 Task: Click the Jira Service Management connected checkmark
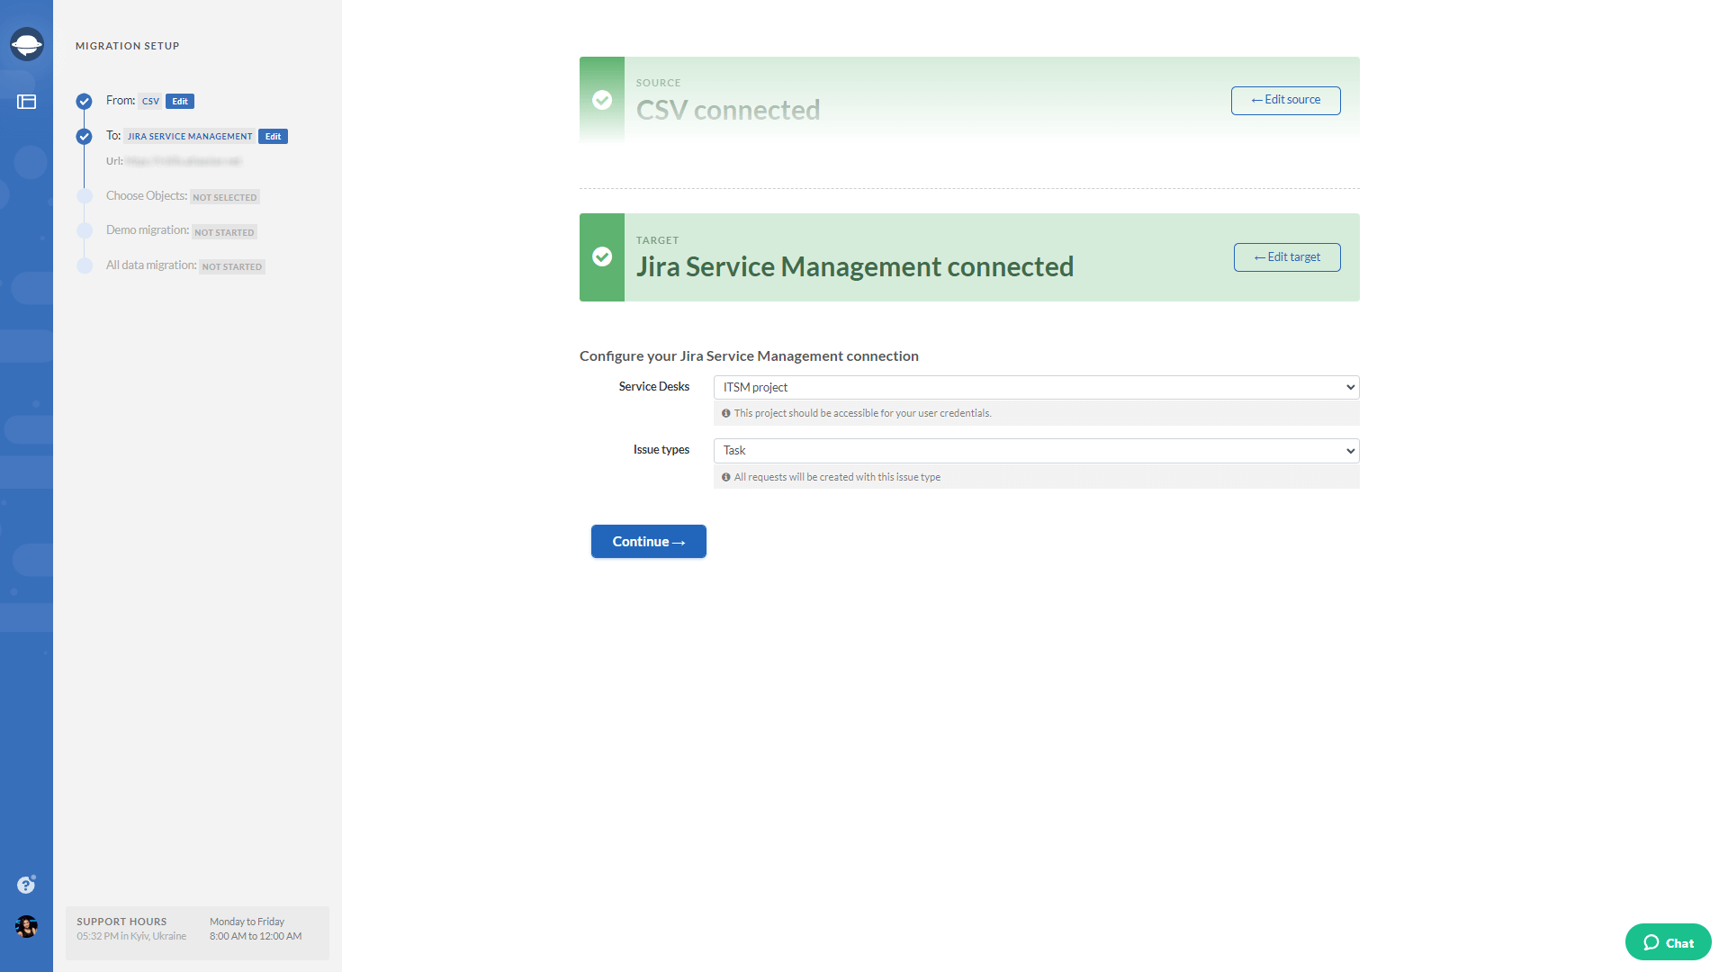[602, 257]
